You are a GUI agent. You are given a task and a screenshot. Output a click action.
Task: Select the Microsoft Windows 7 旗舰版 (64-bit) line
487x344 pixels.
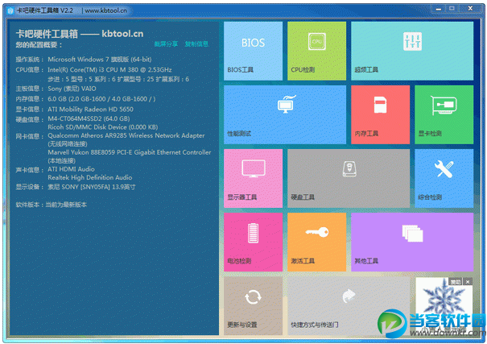point(99,60)
